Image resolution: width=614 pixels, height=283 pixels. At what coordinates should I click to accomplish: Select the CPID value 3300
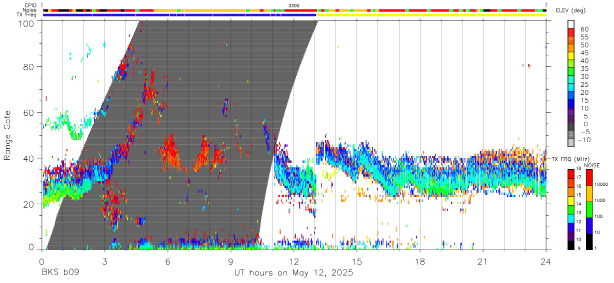point(294,5)
